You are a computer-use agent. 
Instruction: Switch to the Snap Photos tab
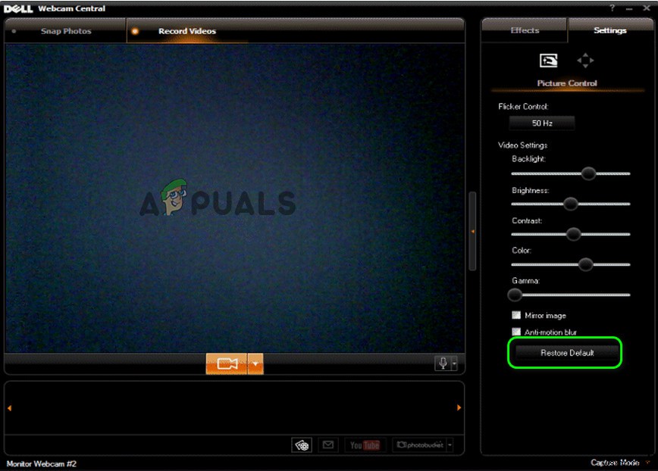click(65, 31)
